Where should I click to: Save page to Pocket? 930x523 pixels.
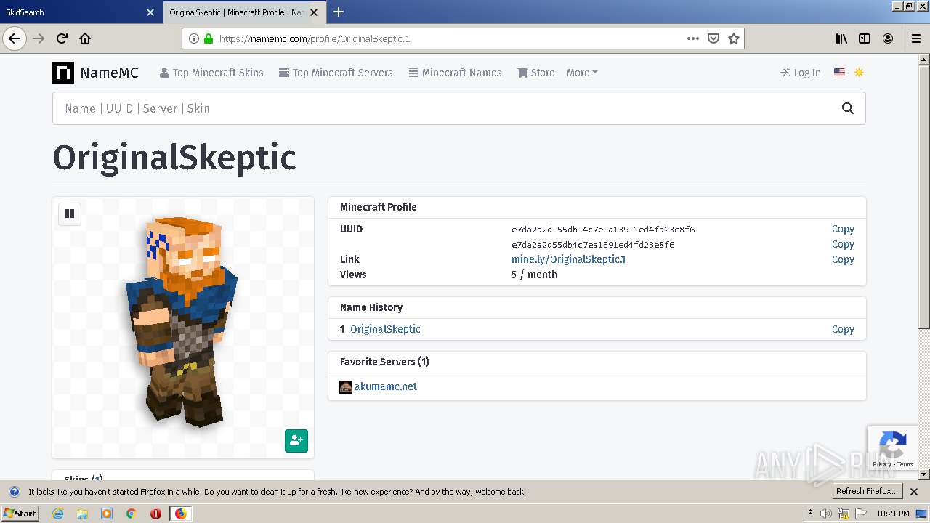tap(713, 38)
